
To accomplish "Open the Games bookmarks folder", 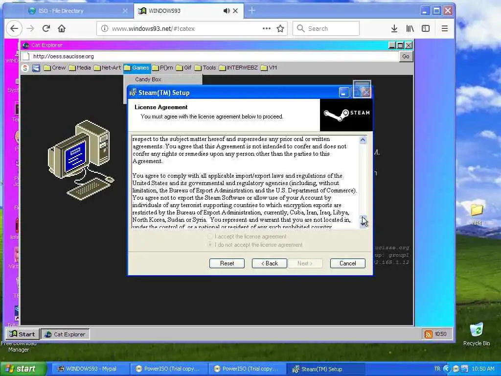I will (x=137, y=68).
